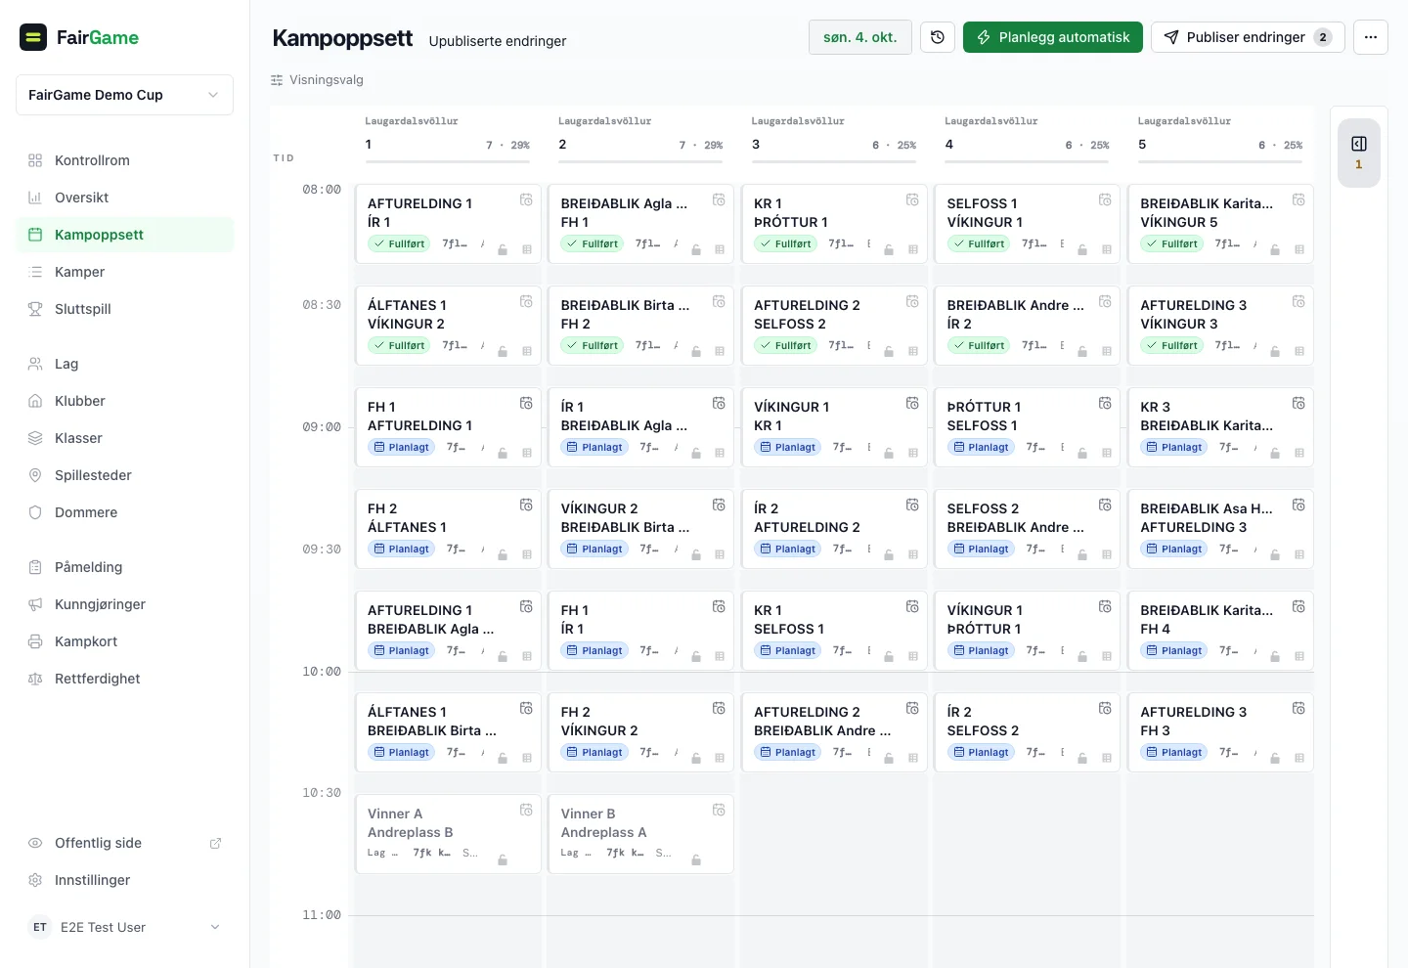This screenshot has width=1408, height=968.
Task: Toggle lock on SELFOSS 2 – BREIÐABLIK Andre match
Action: (1082, 554)
